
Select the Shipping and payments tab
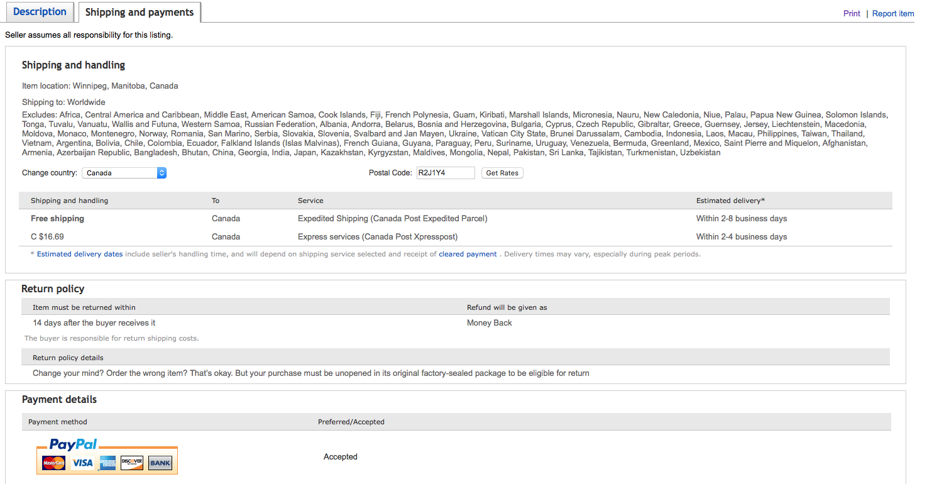pos(140,13)
